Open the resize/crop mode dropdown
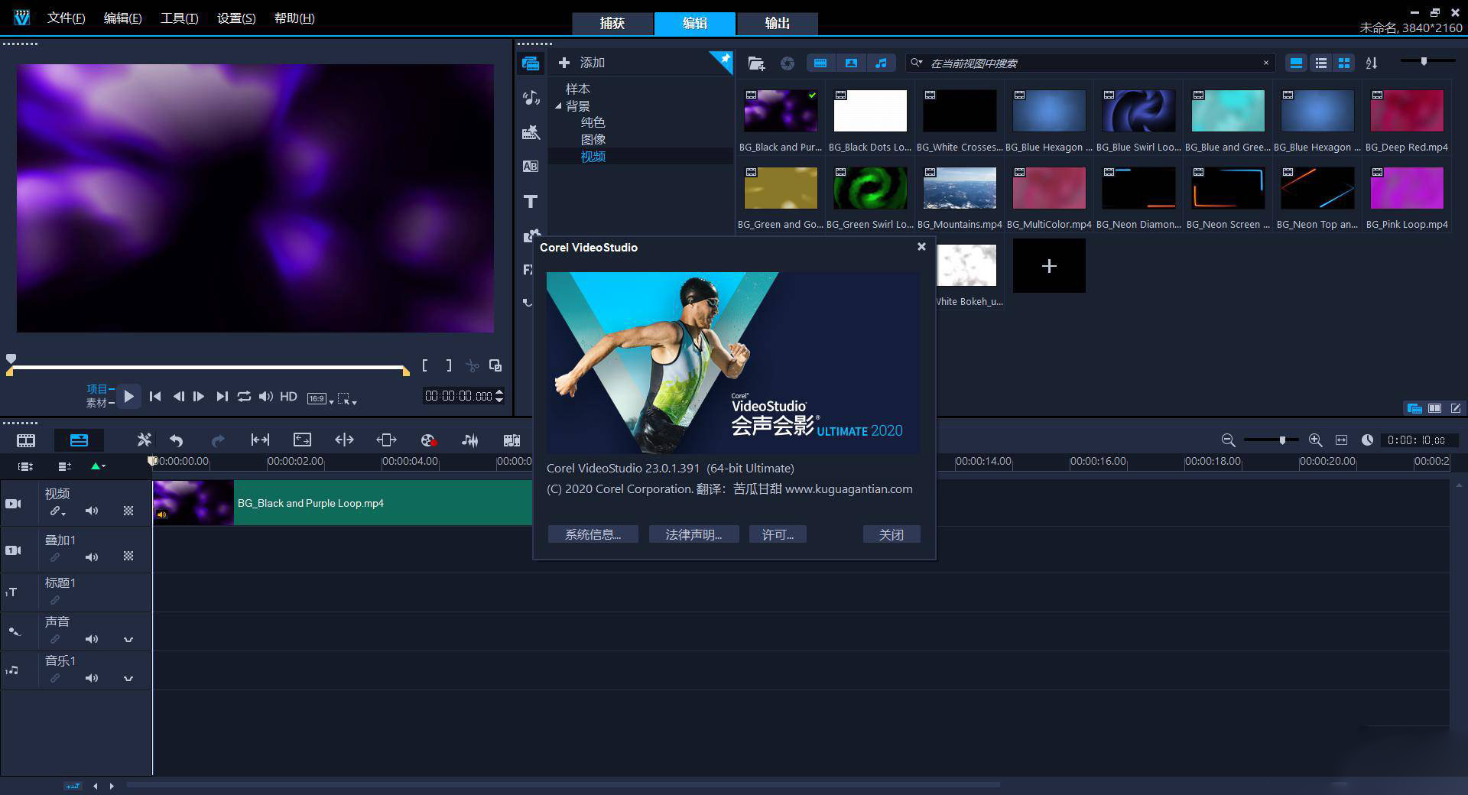This screenshot has width=1468, height=795. pyautogui.click(x=347, y=398)
